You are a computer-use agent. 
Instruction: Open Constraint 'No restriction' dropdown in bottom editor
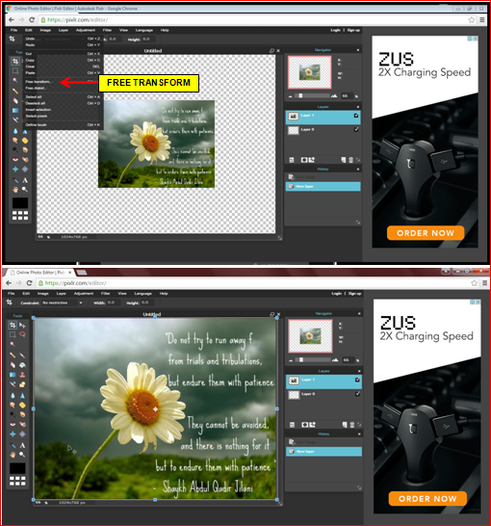click(63, 302)
